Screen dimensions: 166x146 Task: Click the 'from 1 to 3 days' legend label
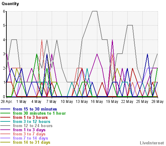(29, 130)
